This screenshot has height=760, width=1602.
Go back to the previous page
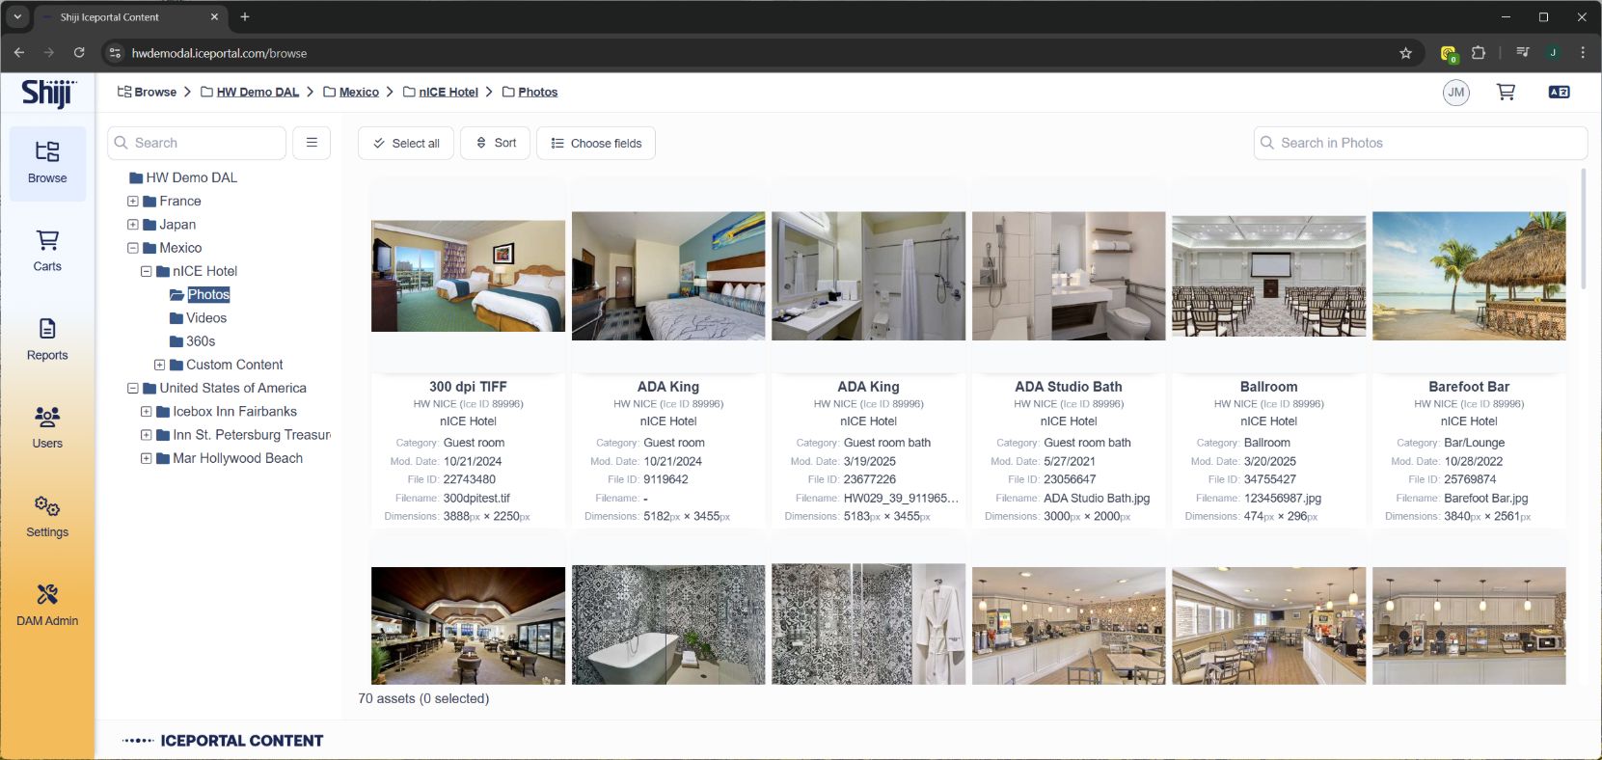pos(19,53)
